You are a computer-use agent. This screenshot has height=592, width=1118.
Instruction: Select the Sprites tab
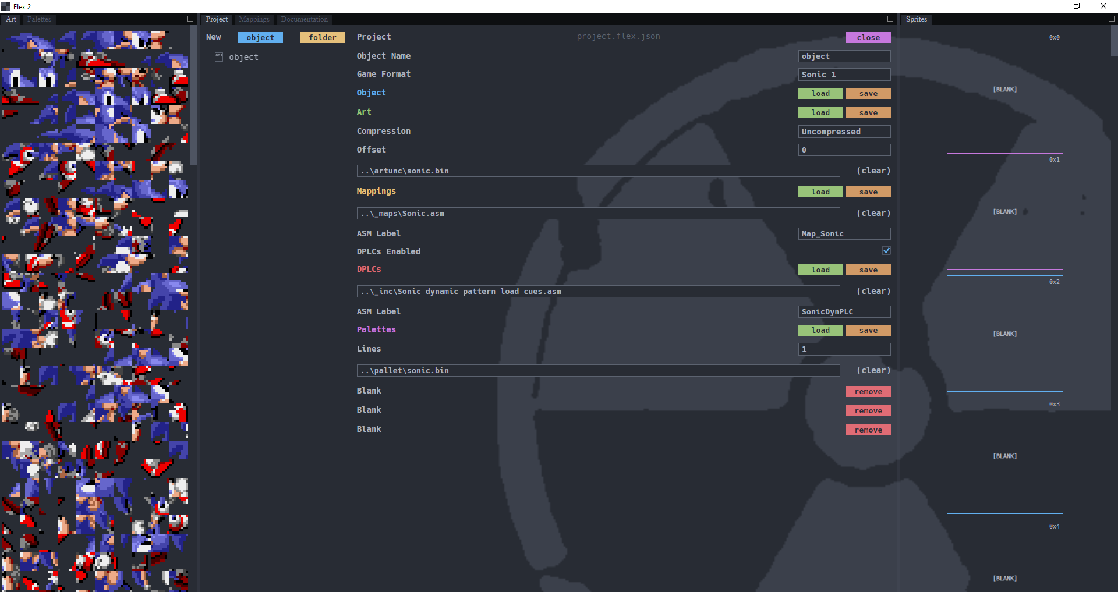(917, 19)
